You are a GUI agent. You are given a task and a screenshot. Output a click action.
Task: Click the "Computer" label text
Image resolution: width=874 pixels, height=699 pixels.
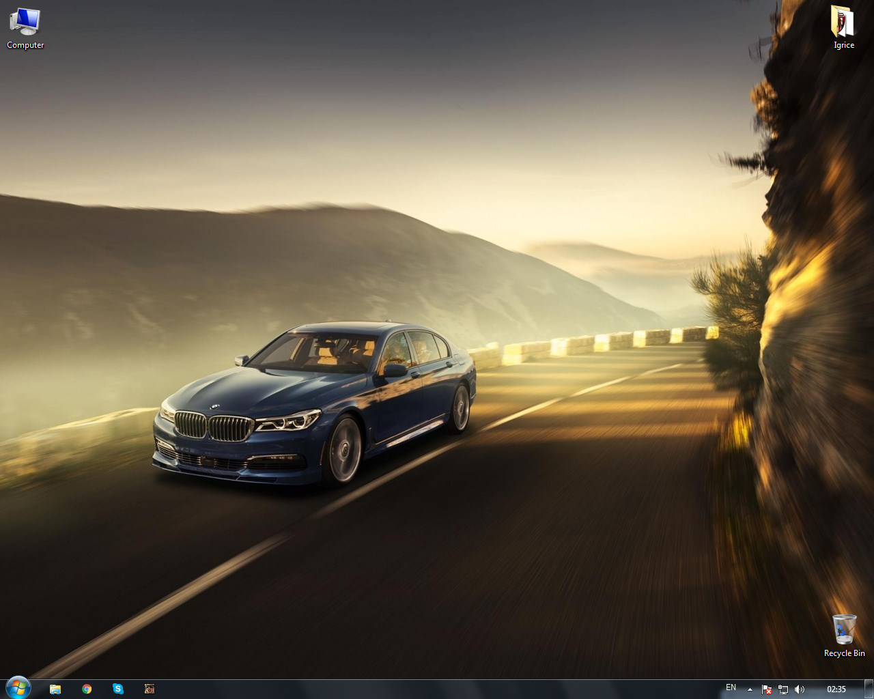25,45
